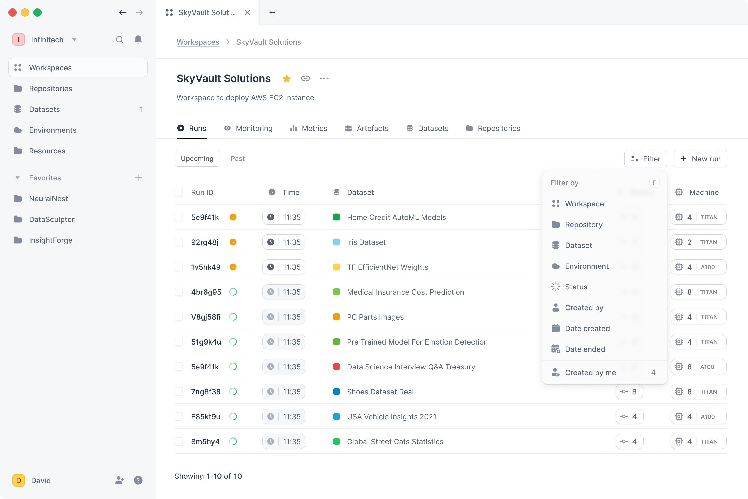The image size is (748, 499).
Task: Open the Infinitech organization dropdown arrow
Action: (74, 39)
